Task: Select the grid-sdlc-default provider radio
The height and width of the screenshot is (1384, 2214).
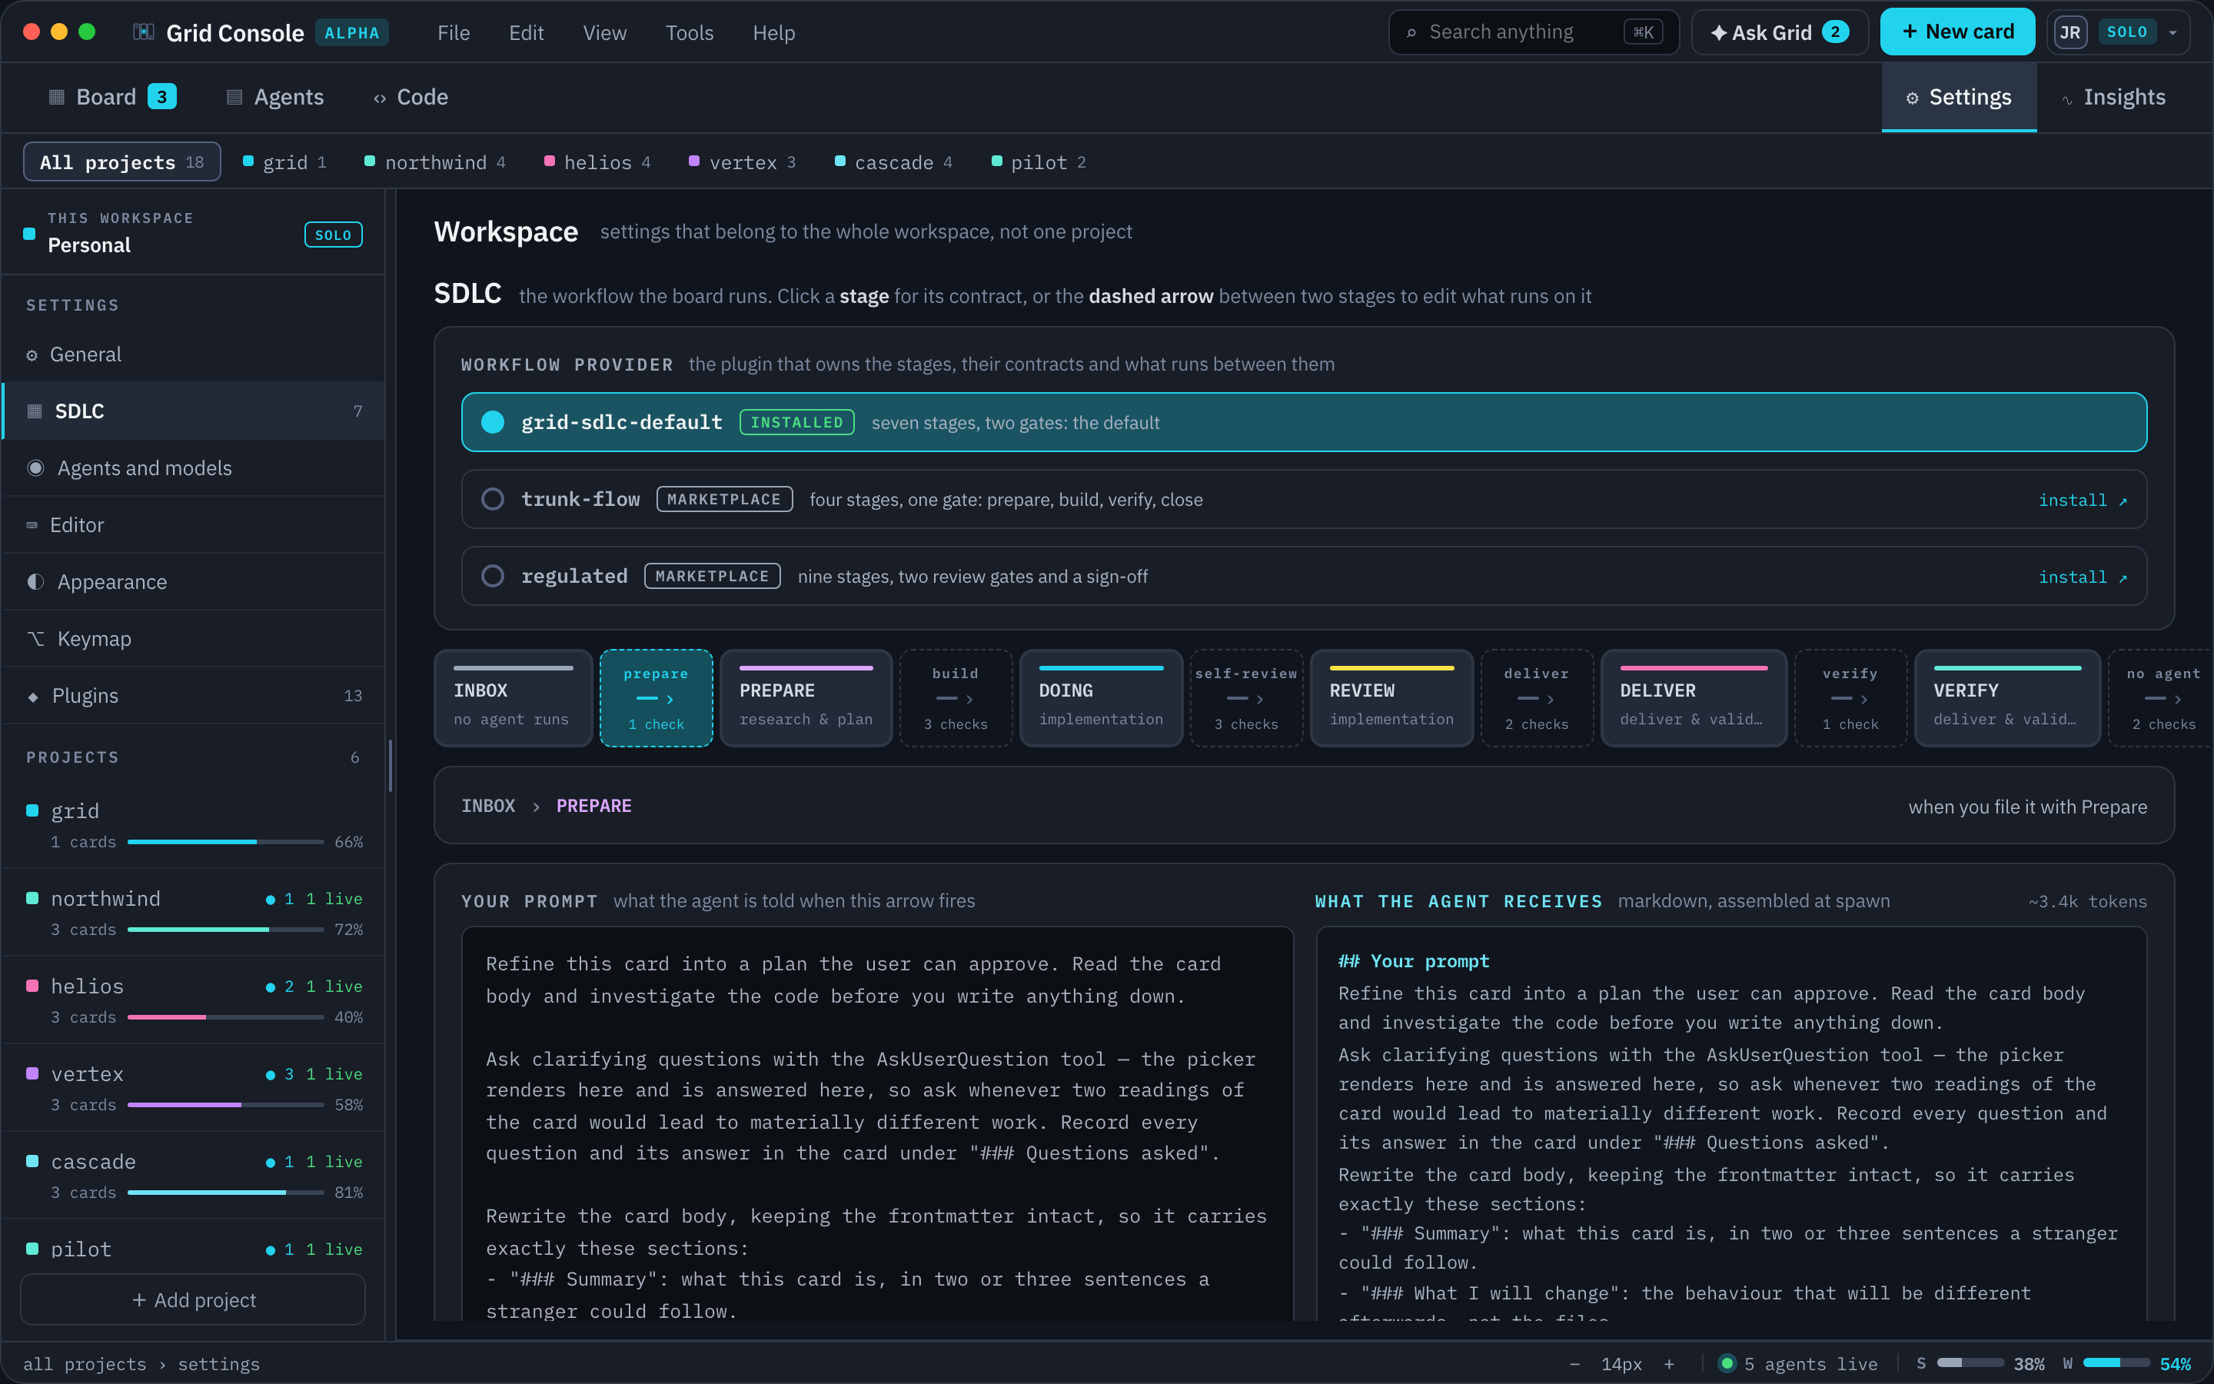Action: (x=493, y=422)
